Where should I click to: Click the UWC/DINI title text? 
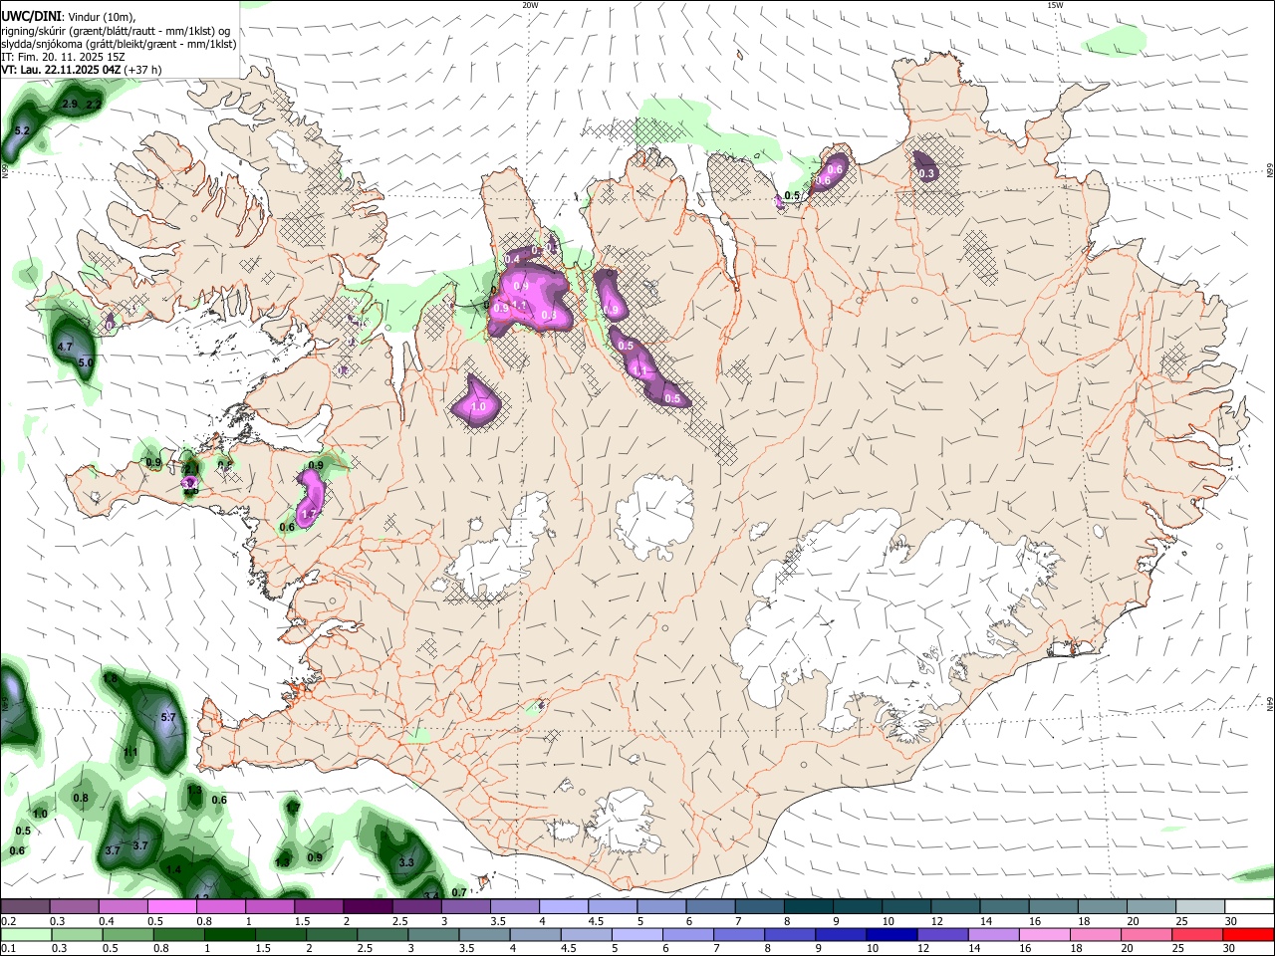(x=31, y=16)
